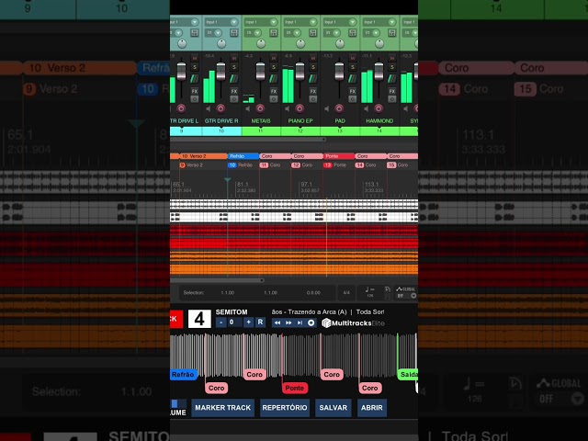Open routing grid for PIANO EP track

click(313, 33)
